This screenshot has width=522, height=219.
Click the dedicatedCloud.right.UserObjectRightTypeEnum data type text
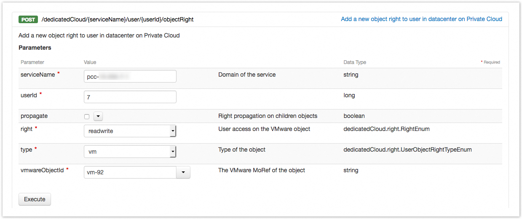pos(407,150)
